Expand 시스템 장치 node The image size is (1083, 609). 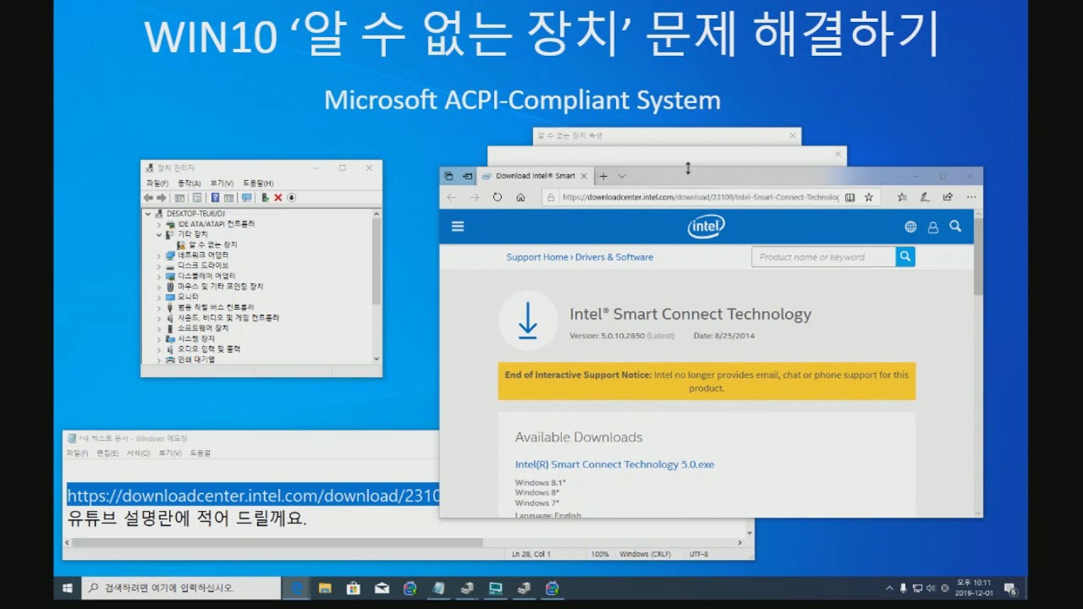click(x=159, y=338)
